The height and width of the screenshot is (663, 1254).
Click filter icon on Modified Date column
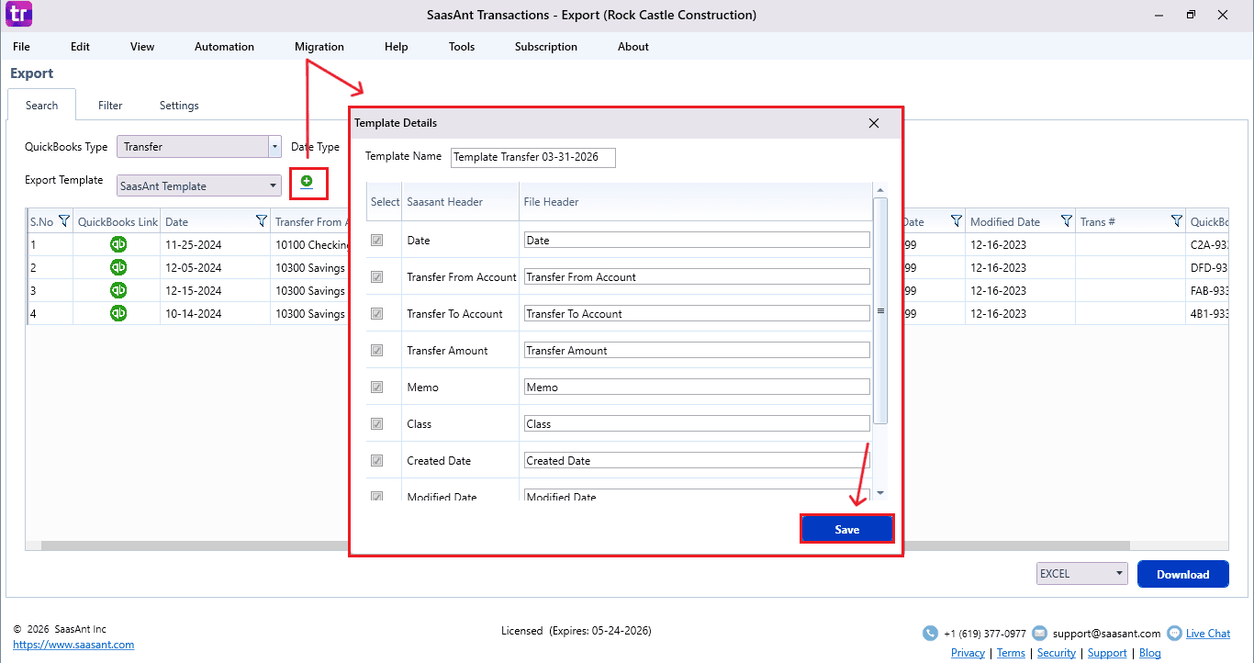coord(1066,221)
